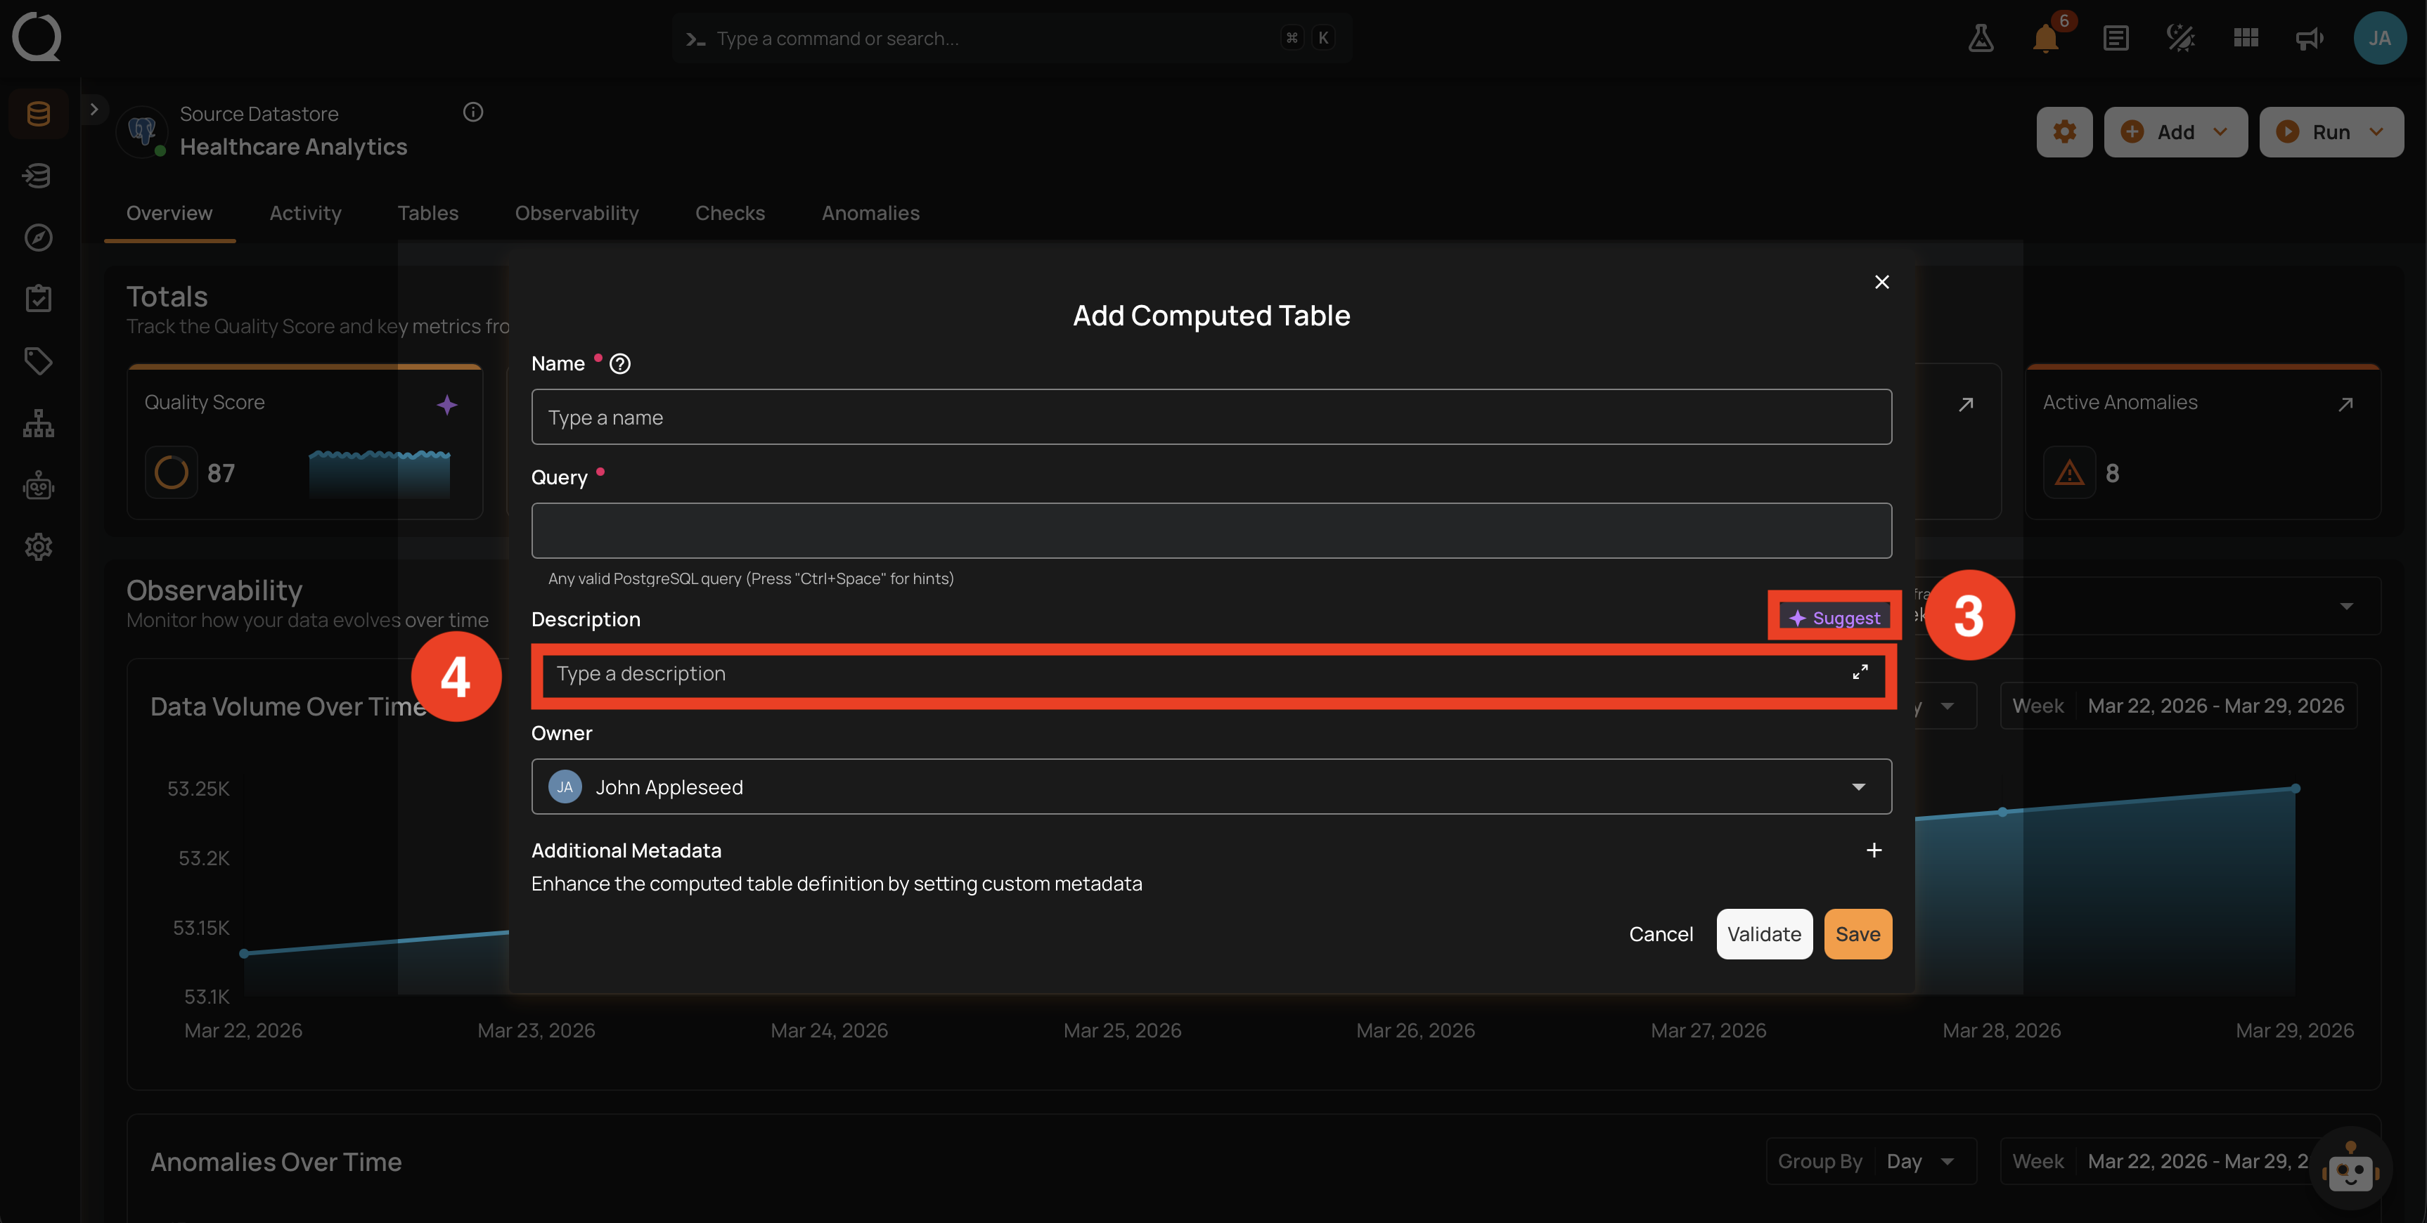The image size is (2427, 1223).
Task: Switch to the Tables tab
Action: 427,213
